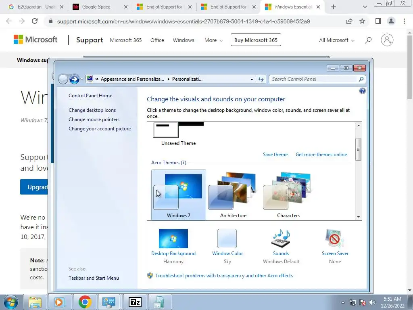Viewport: 413px width, 310px height.
Task: Expand the Control Panel address bar dropdown
Action: click(x=252, y=79)
